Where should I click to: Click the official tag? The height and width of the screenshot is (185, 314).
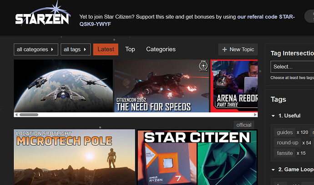[x=244, y=125]
